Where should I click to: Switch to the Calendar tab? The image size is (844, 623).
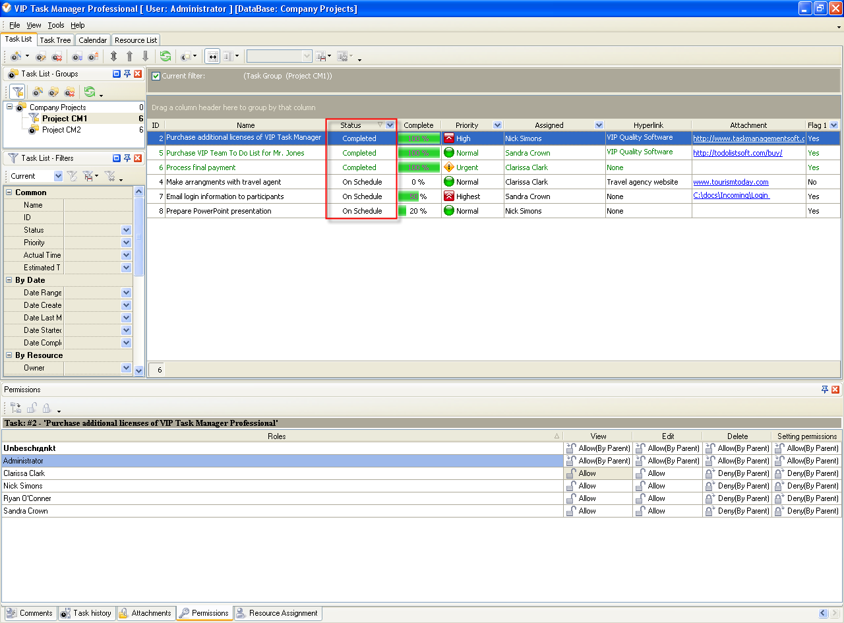(x=92, y=40)
